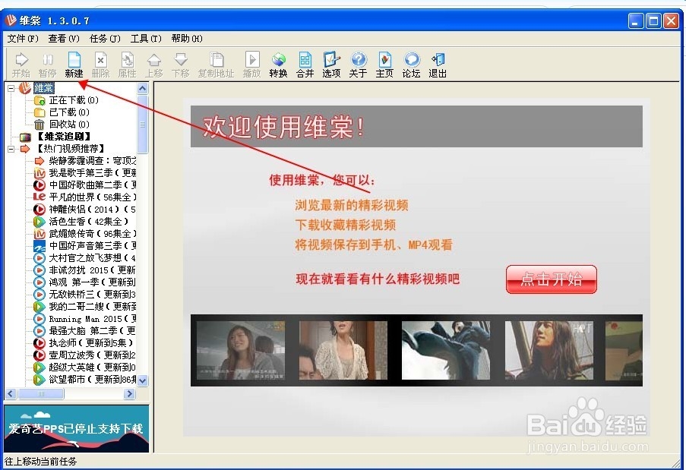Click the 暂停 (Pause) toolbar icon
This screenshot has height=470, width=686.
click(47, 65)
